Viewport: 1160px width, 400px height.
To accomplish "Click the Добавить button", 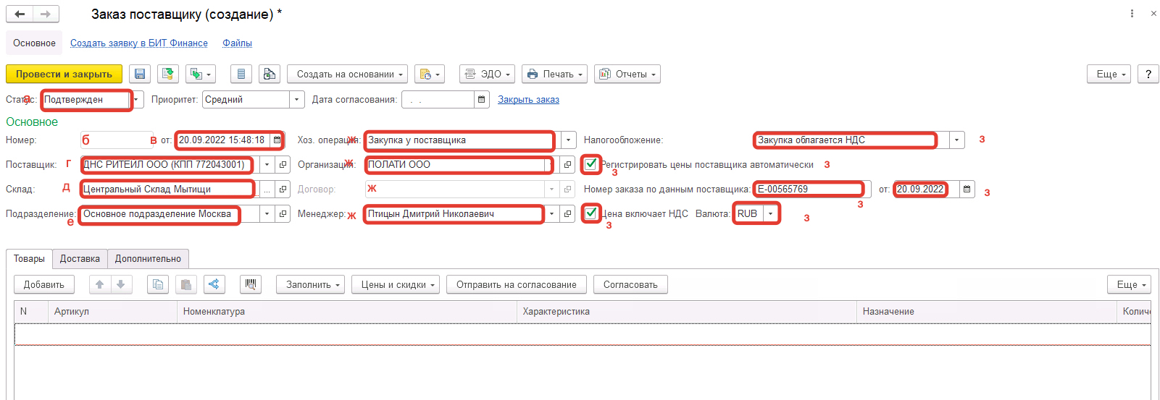I will 43,284.
